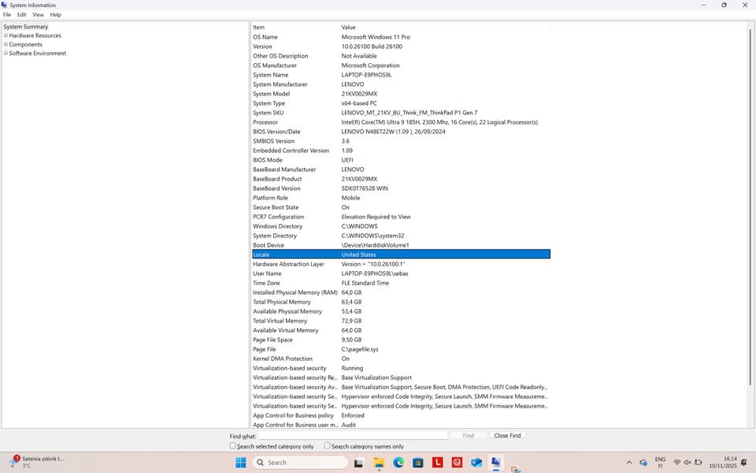Image resolution: width=756 pixels, height=473 pixels.
Task: Select the System Manufacturer row
Action: tap(401, 84)
